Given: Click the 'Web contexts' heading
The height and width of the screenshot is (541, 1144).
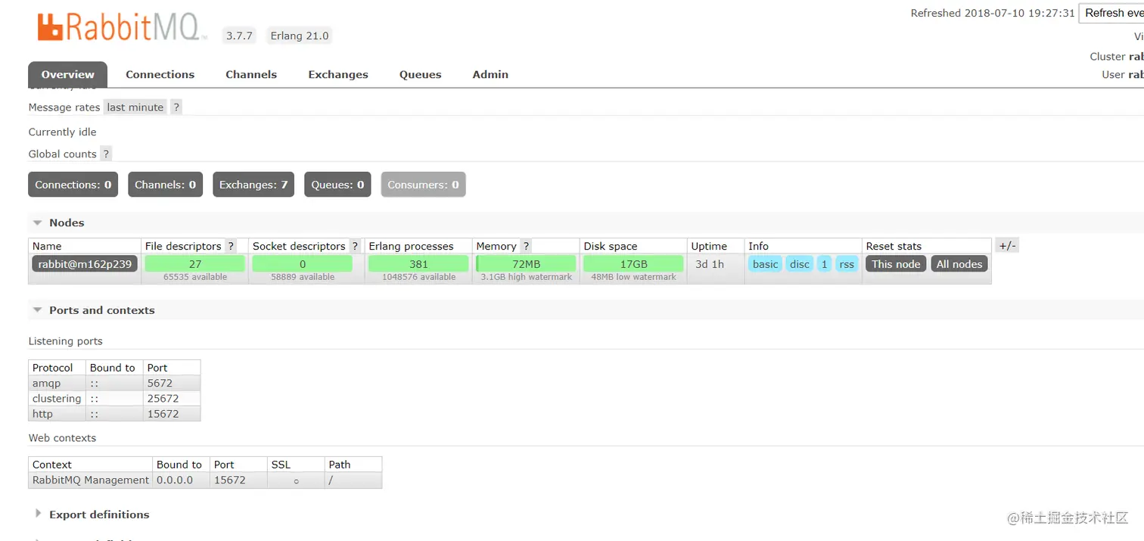Looking at the screenshot, I should pos(63,438).
